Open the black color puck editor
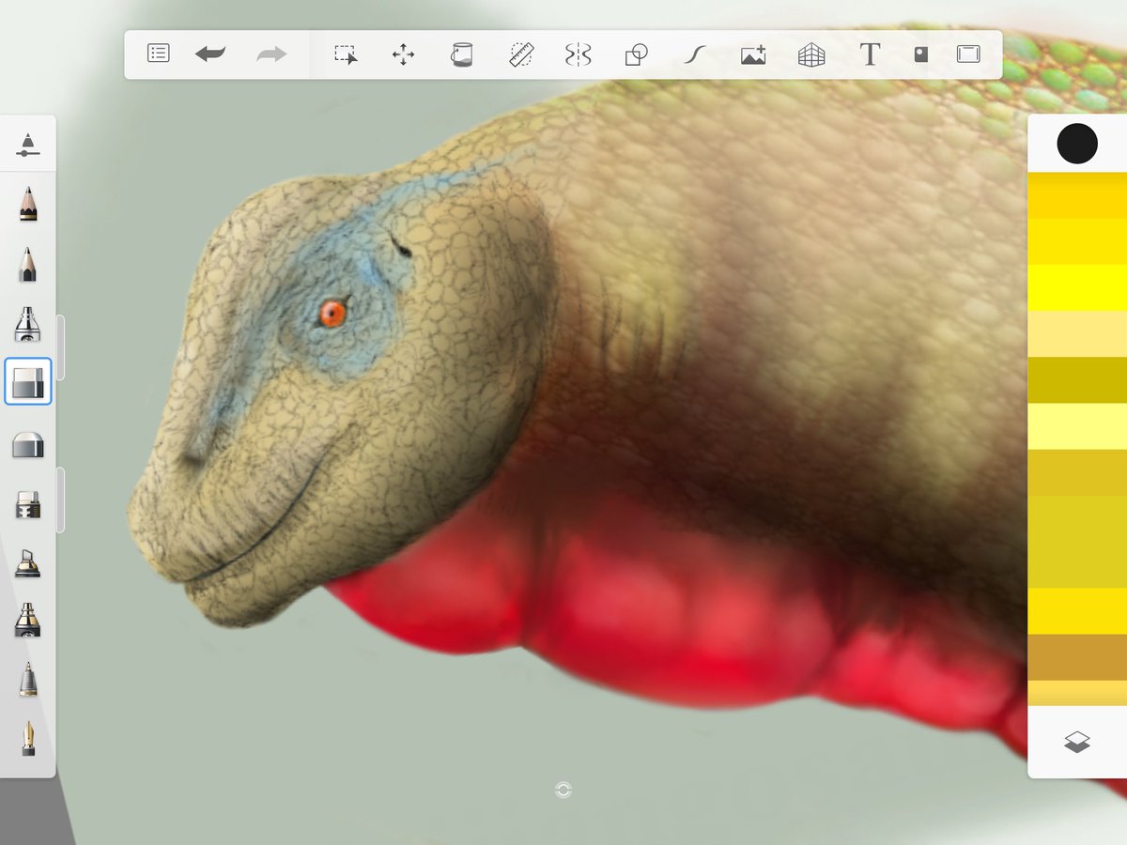The width and height of the screenshot is (1127, 845). (x=1077, y=144)
